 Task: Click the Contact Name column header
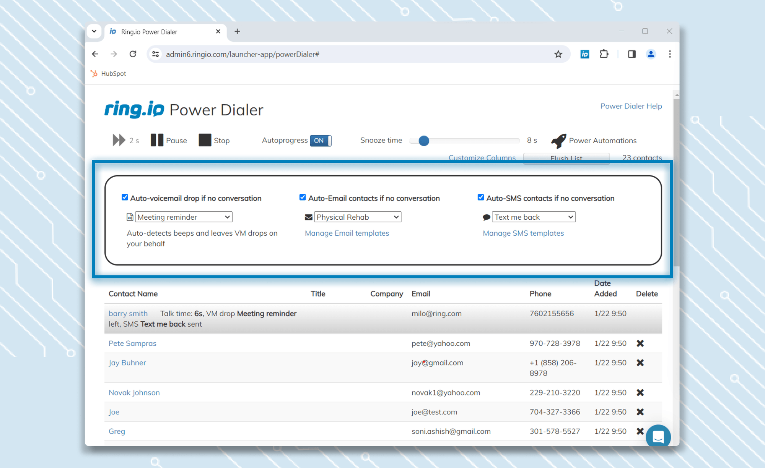(x=133, y=294)
